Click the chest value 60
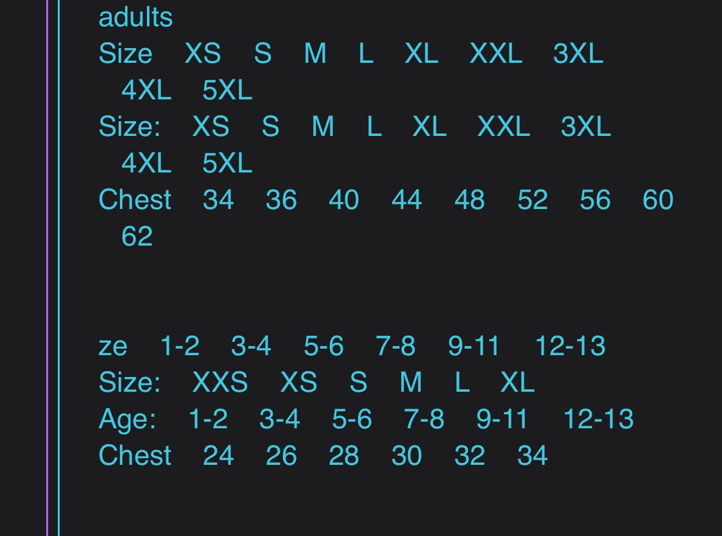The width and height of the screenshot is (722, 536). (x=658, y=200)
